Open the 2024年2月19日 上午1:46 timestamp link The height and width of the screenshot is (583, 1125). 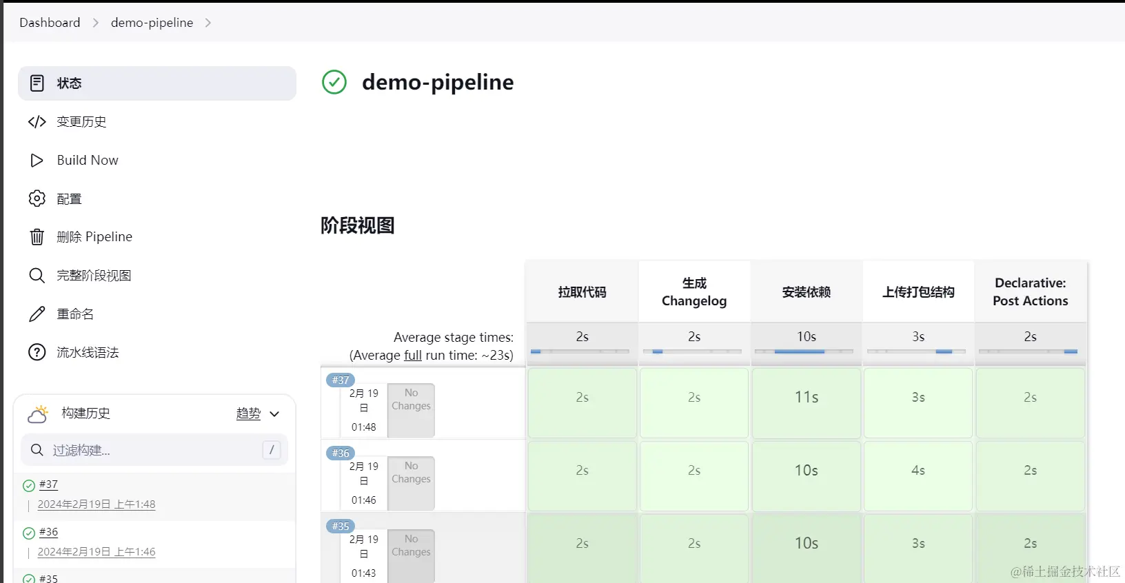97,552
